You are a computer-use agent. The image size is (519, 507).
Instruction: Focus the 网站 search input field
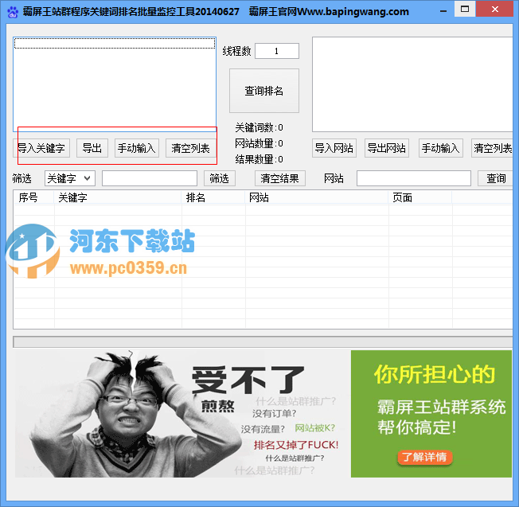tap(414, 178)
